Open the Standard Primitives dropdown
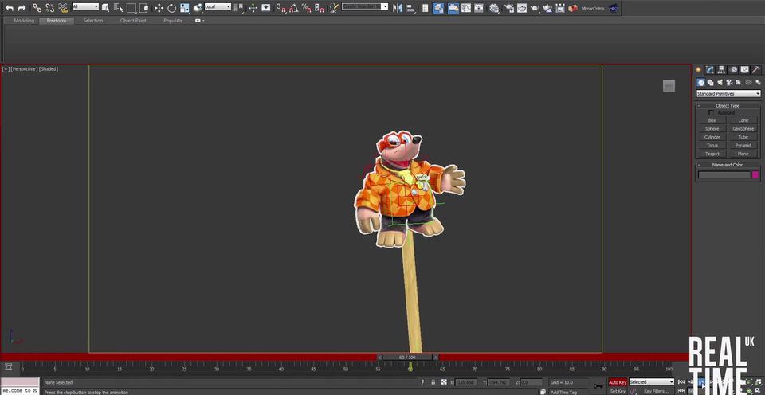The image size is (765, 395). 728,94
